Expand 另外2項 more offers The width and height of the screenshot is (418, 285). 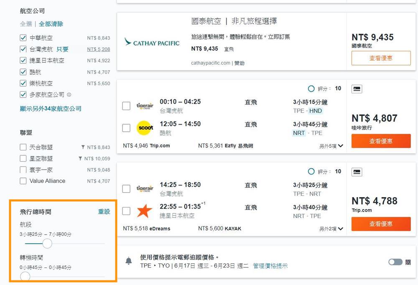click(331, 229)
